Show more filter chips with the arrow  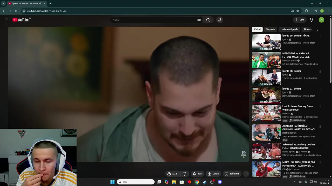pos(317,30)
